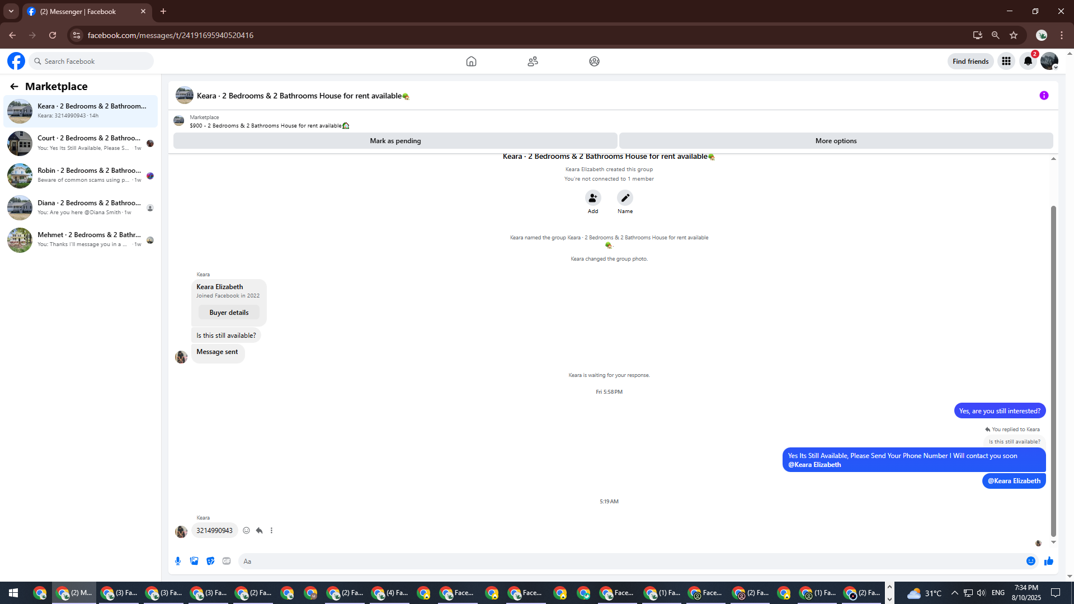This screenshot has height=604, width=1074.
Task: Open the Facebook apps grid menu
Action: click(x=1006, y=61)
